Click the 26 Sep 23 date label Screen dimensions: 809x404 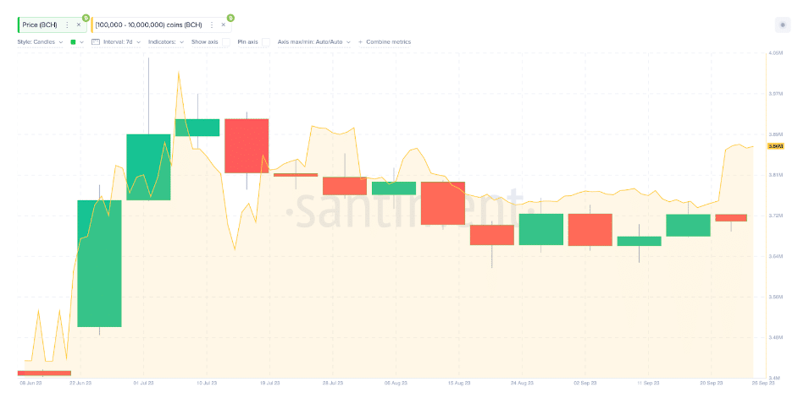coord(763,383)
